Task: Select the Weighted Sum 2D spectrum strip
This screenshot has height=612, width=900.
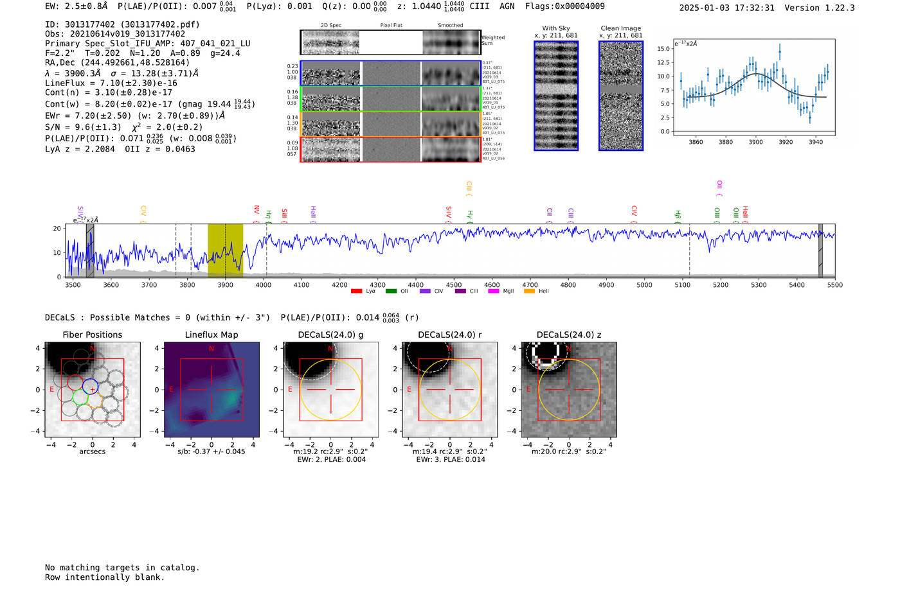Action: point(391,42)
